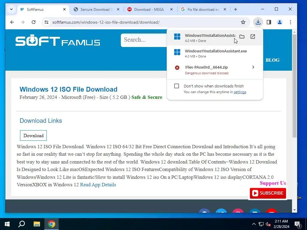Open the Chrome profile menu

pyautogui.click(x=280, y=22)
